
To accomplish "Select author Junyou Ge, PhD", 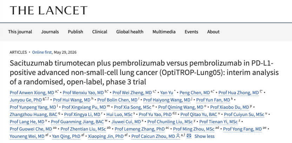I will click(x=26, y=100).
